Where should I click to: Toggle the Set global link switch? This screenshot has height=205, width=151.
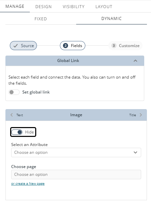(14, 92)
